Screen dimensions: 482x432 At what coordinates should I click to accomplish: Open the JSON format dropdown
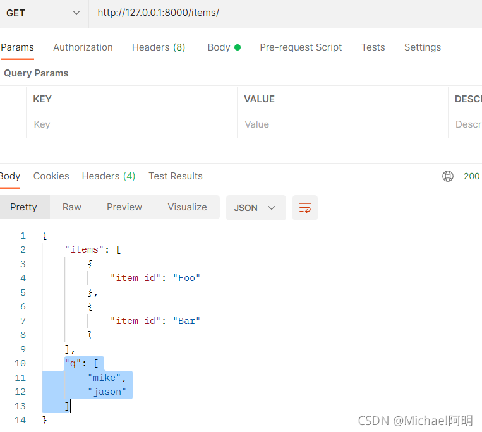(x=256, y=208)
